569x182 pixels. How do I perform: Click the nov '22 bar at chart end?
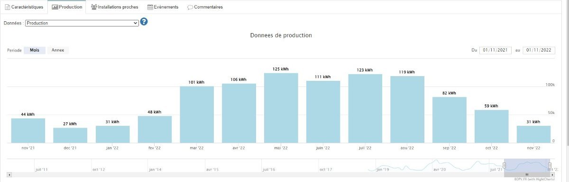click(534, 134)
